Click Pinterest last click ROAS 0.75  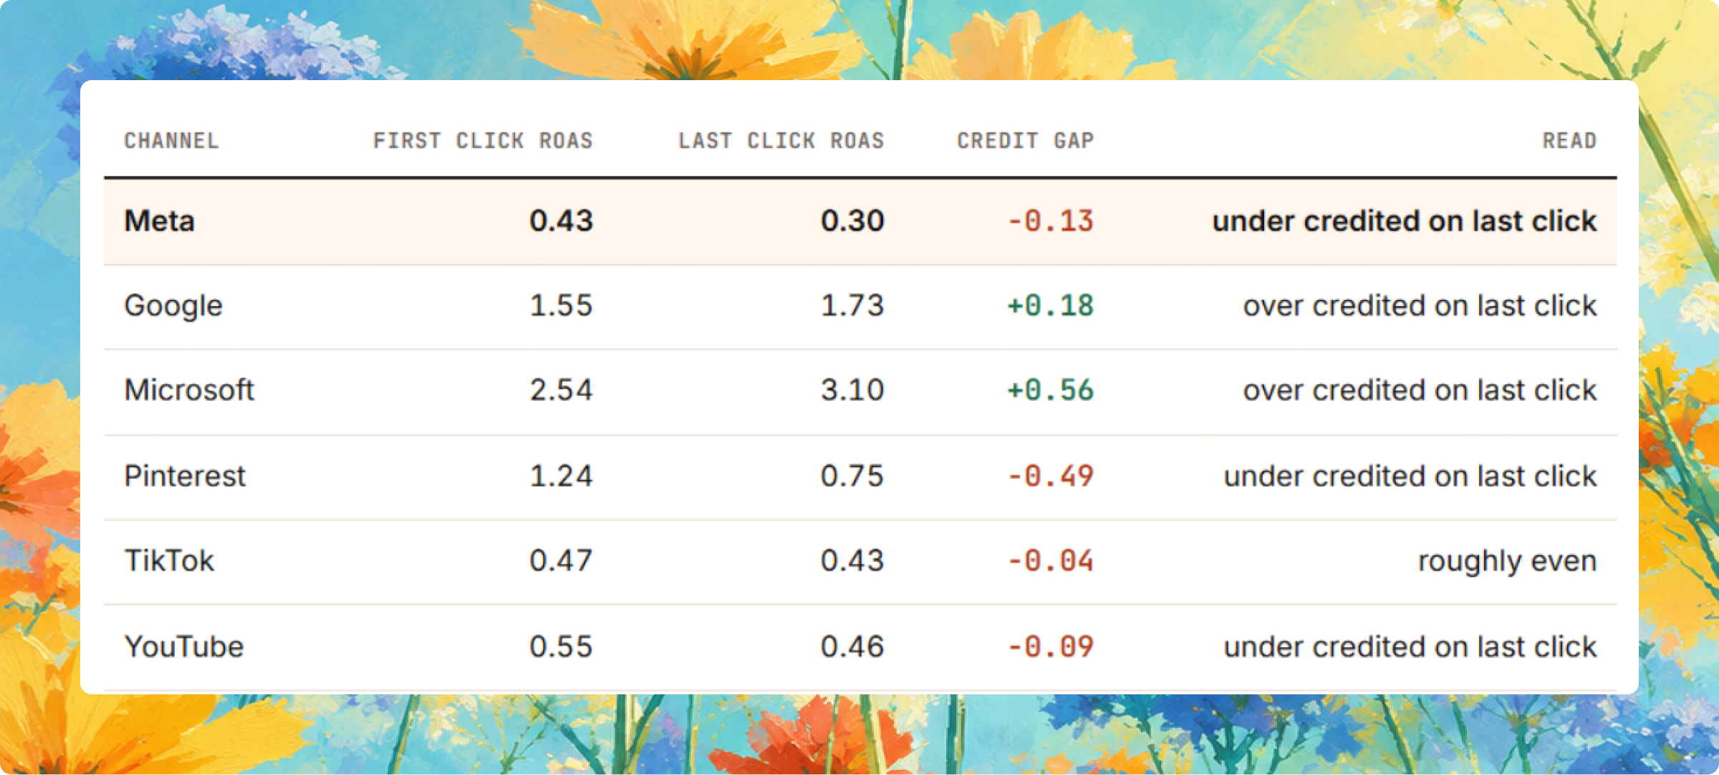853,477
